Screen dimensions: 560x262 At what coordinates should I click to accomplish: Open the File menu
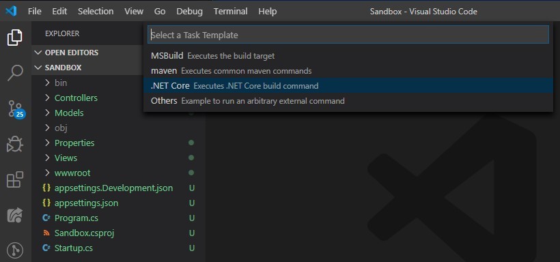click(x=35, y=12)
